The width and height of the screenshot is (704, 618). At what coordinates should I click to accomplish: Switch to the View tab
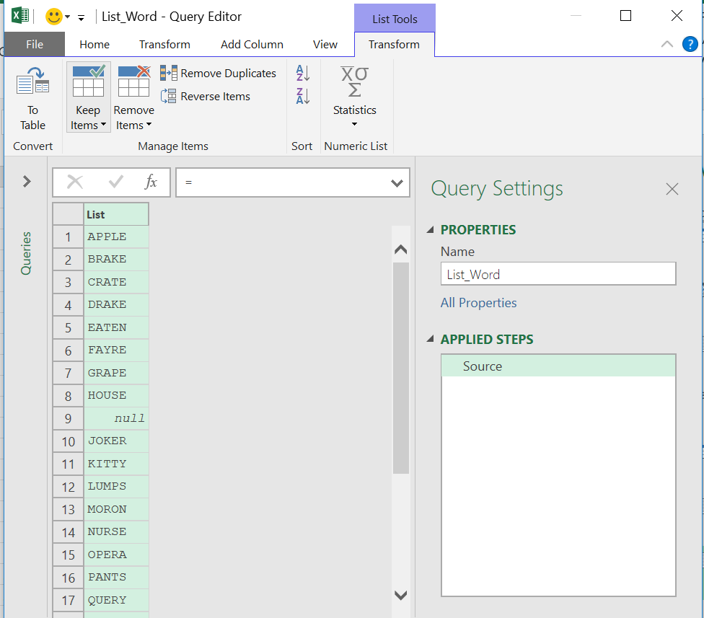point(325,45)
